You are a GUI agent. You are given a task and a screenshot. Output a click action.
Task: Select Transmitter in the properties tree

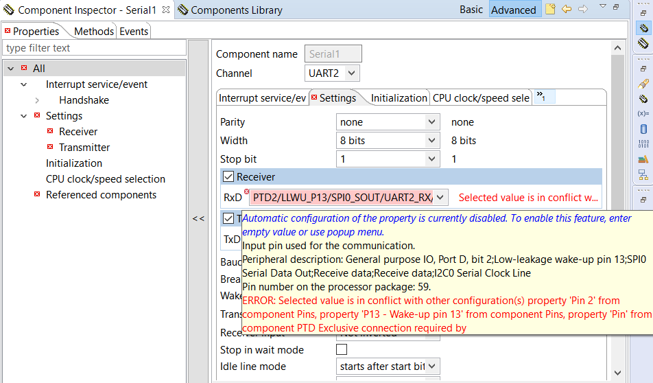pos(84,148)
